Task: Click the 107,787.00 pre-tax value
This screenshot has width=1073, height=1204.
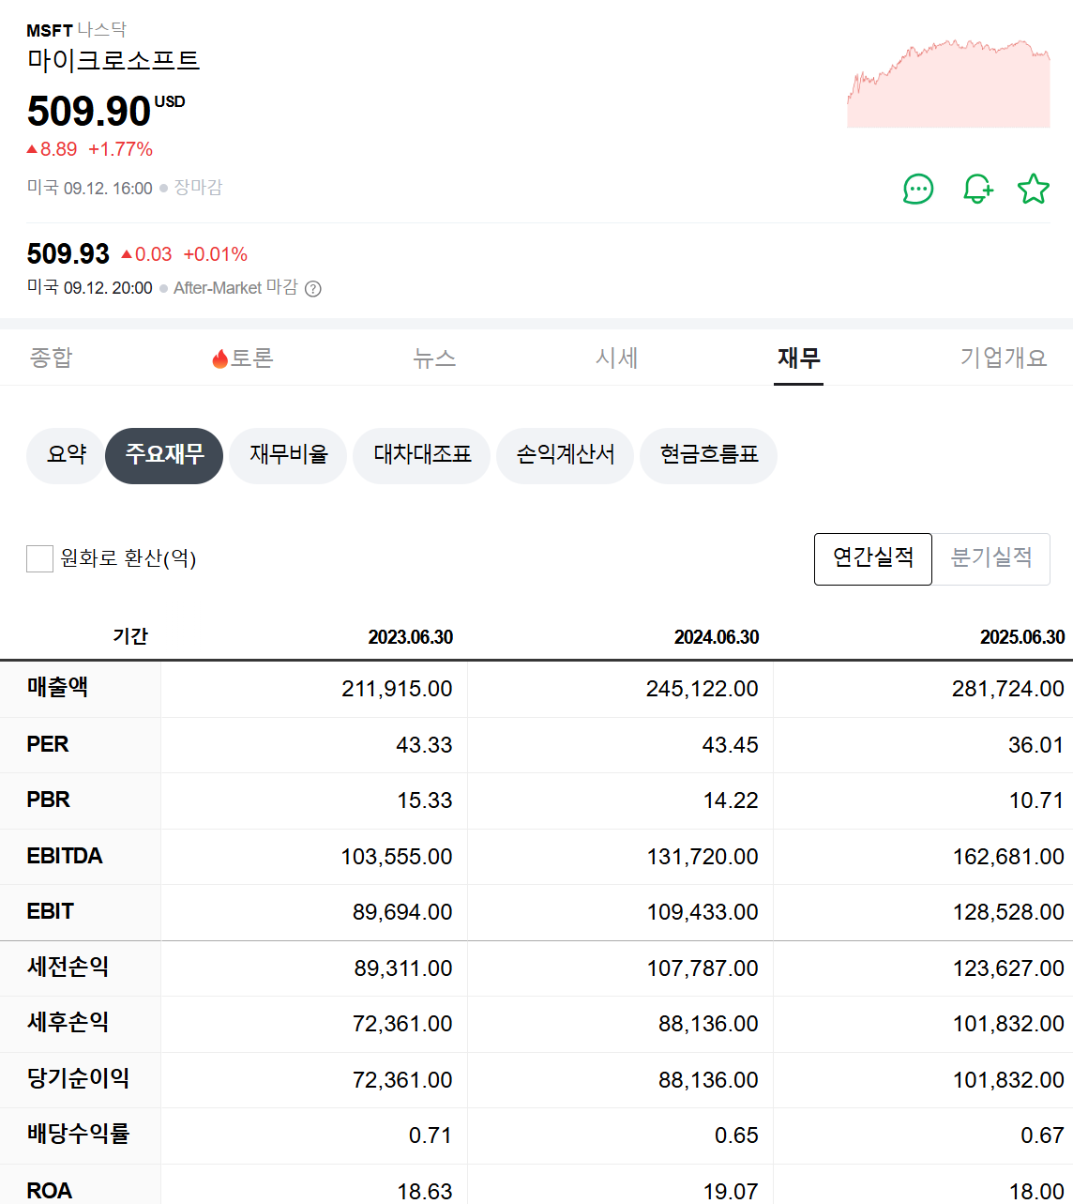Action: coord(703,968)
